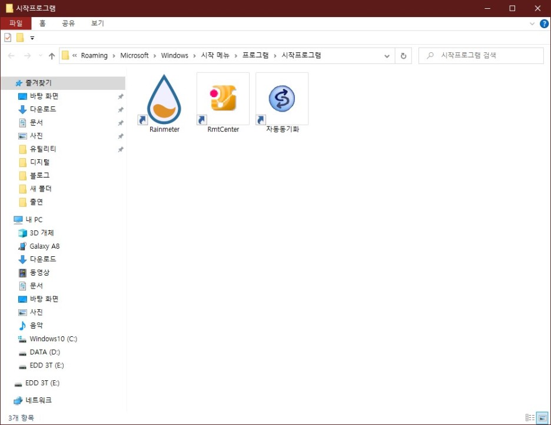This screenshot has width=551, height=425.
Task: Click the New folder quick access icon
Action: tap(20, 38)
